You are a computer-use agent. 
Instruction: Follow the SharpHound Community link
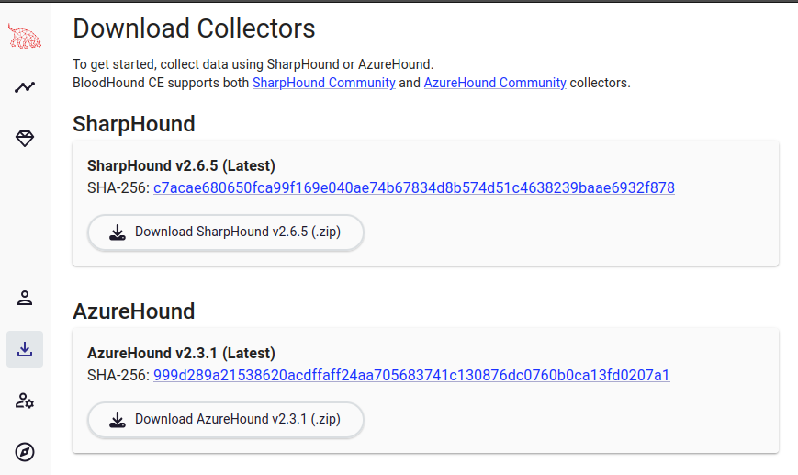tap(323, 83)
